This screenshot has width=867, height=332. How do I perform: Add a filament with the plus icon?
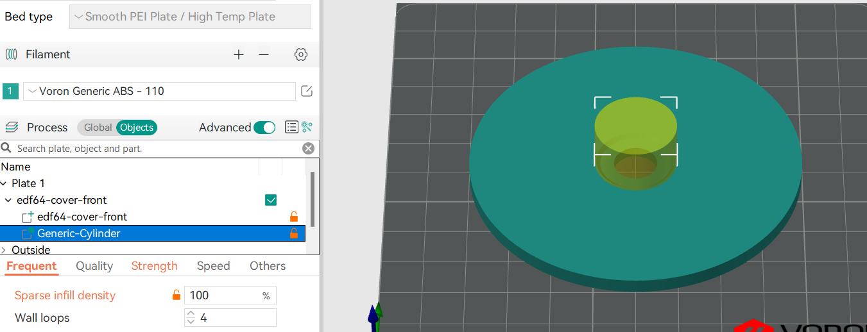point(239,54)
